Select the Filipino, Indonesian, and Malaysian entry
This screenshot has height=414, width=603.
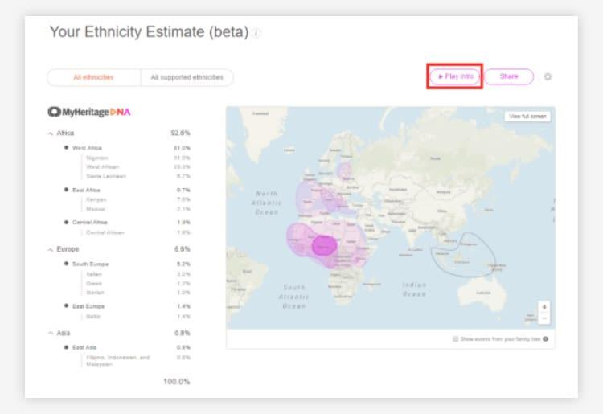click(117, 360)
